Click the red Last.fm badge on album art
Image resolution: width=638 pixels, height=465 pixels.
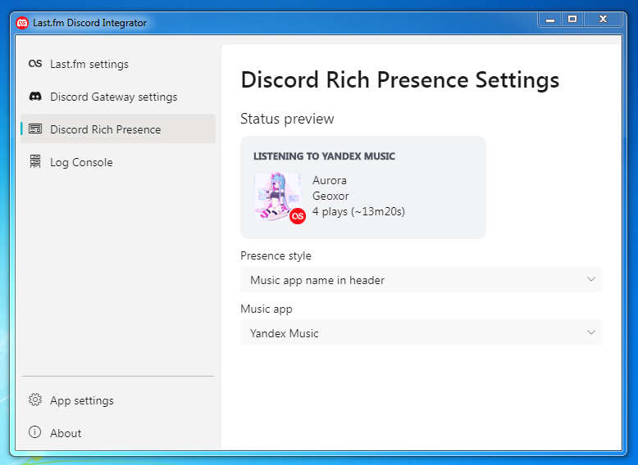coord(298,216)
